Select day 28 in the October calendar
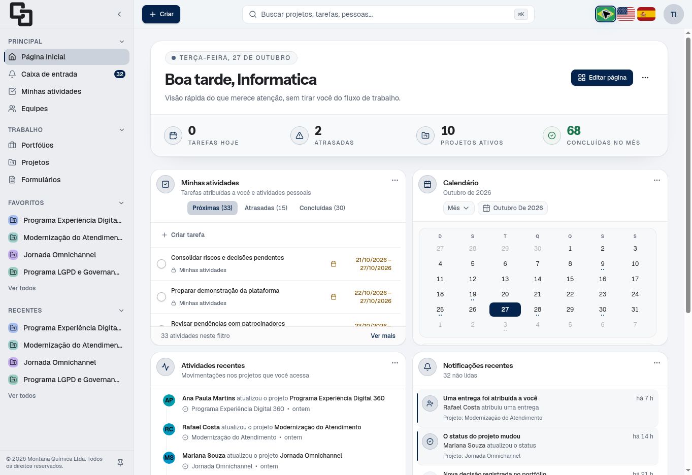692x475 pixels. [x=538, y=310]
